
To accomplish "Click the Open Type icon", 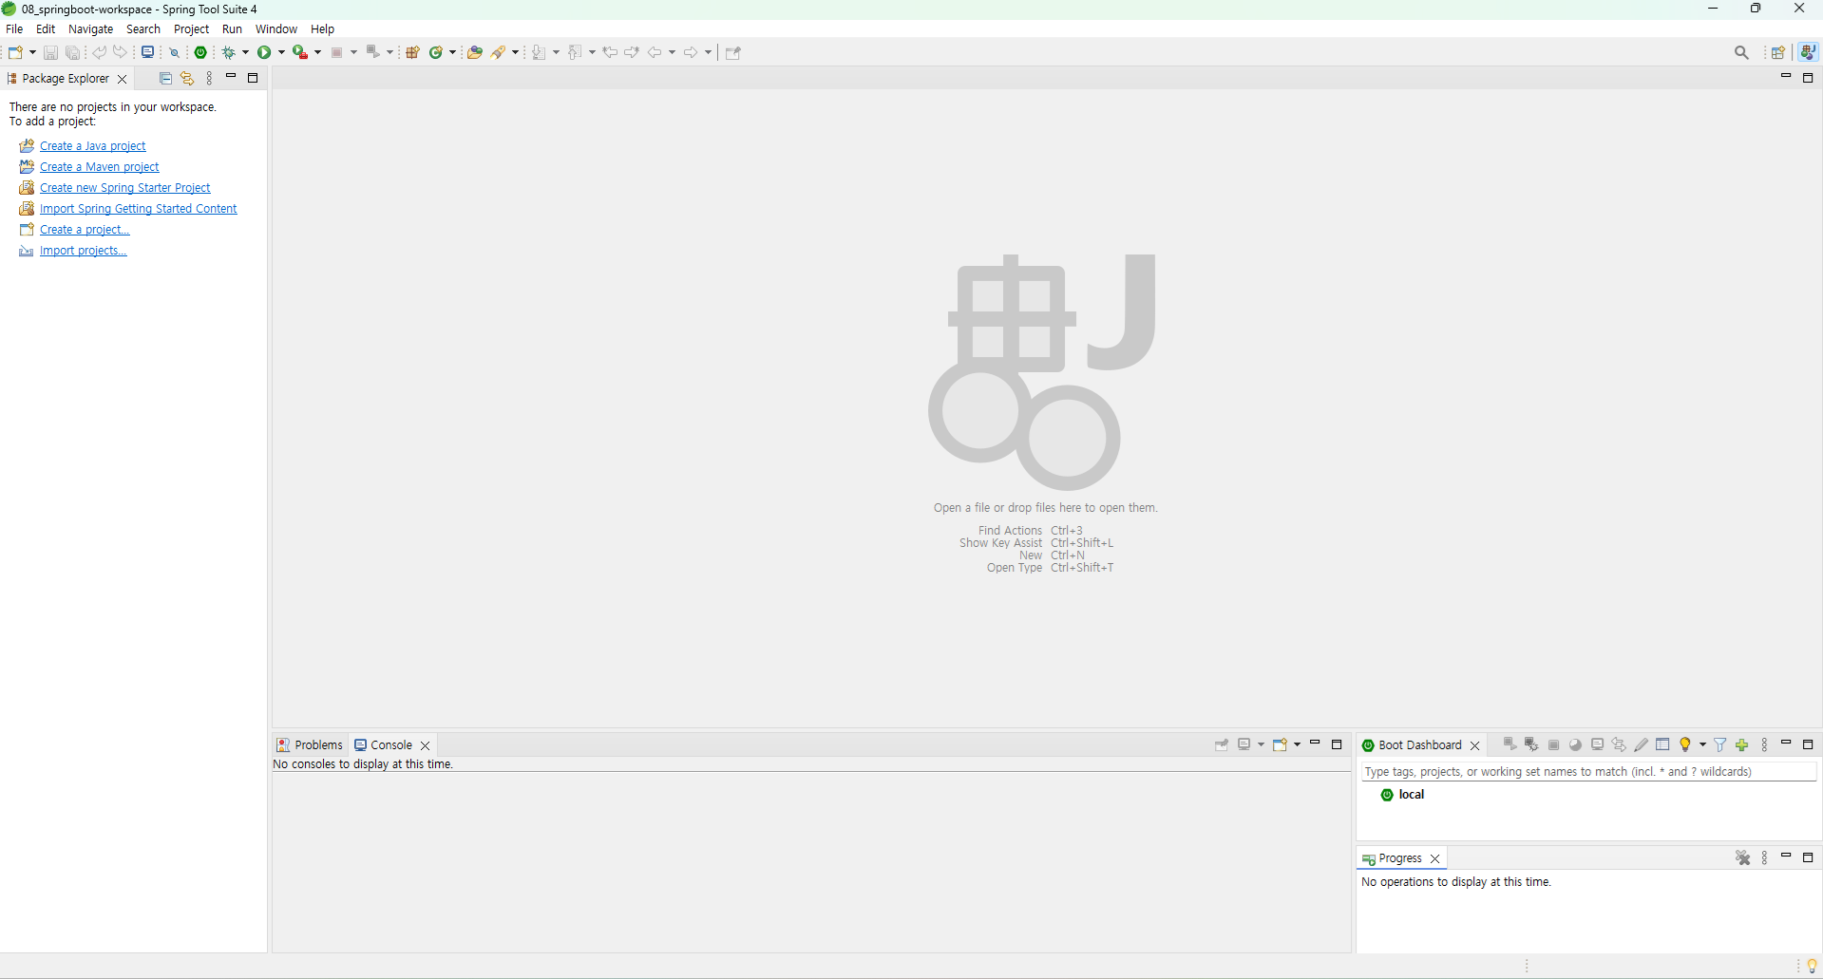I will (x=475, y=52).
